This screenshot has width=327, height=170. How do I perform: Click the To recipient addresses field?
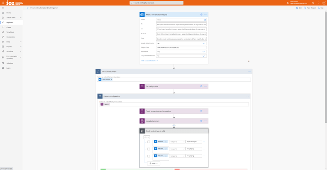(x=181, y=25)
